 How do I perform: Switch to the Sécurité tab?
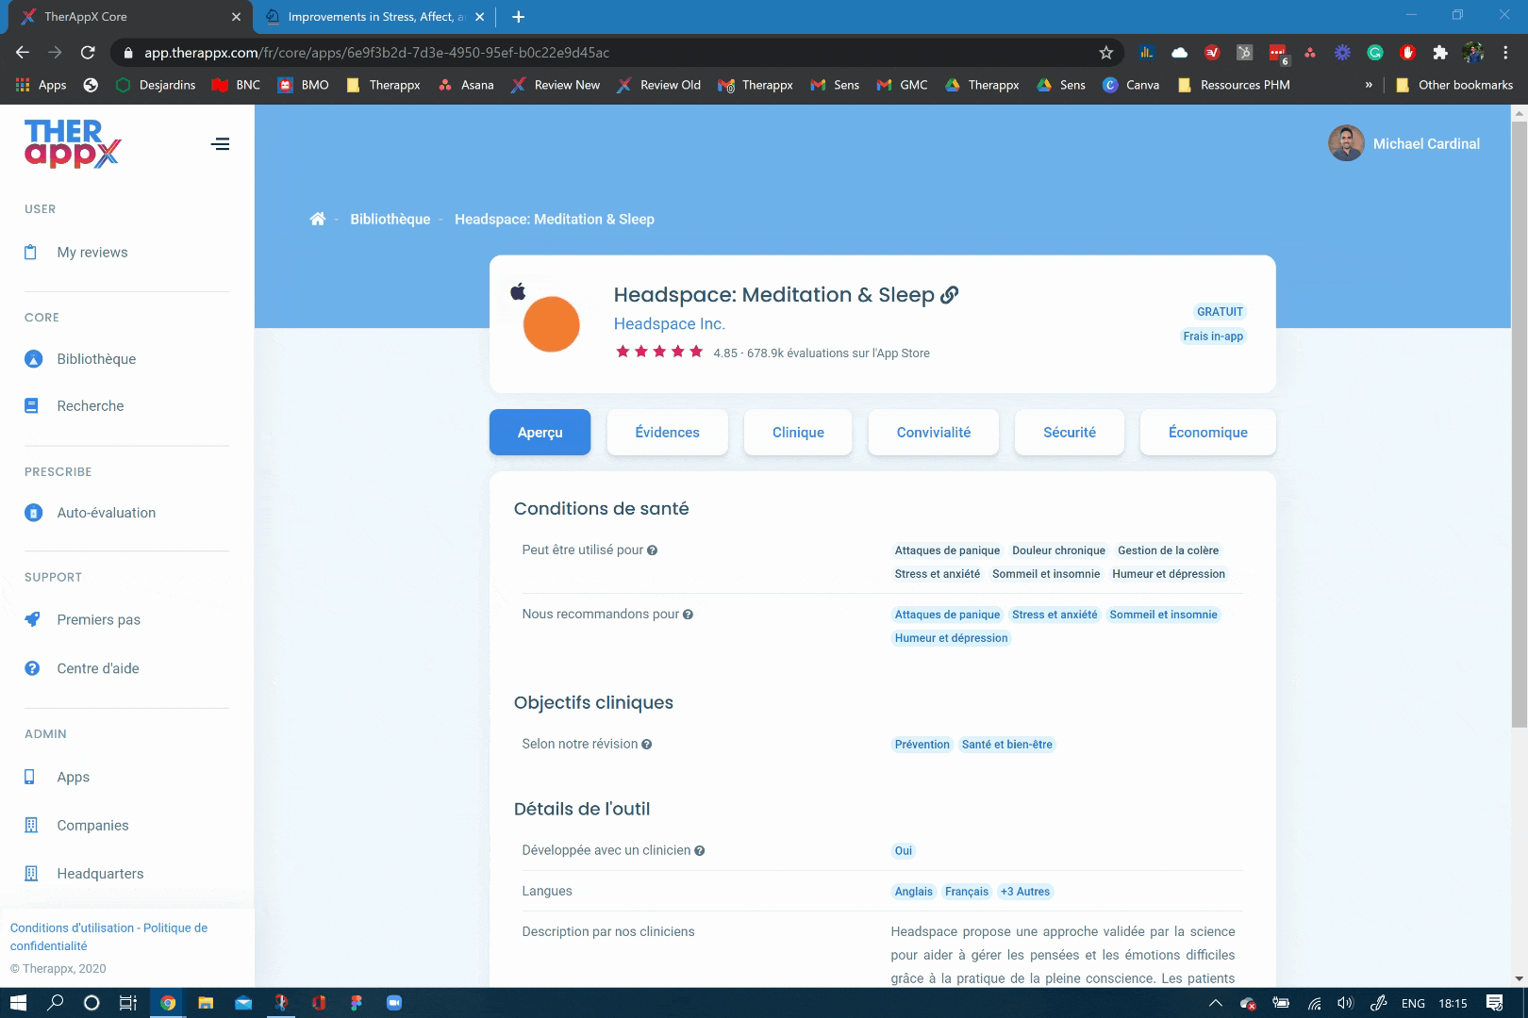1070,433
